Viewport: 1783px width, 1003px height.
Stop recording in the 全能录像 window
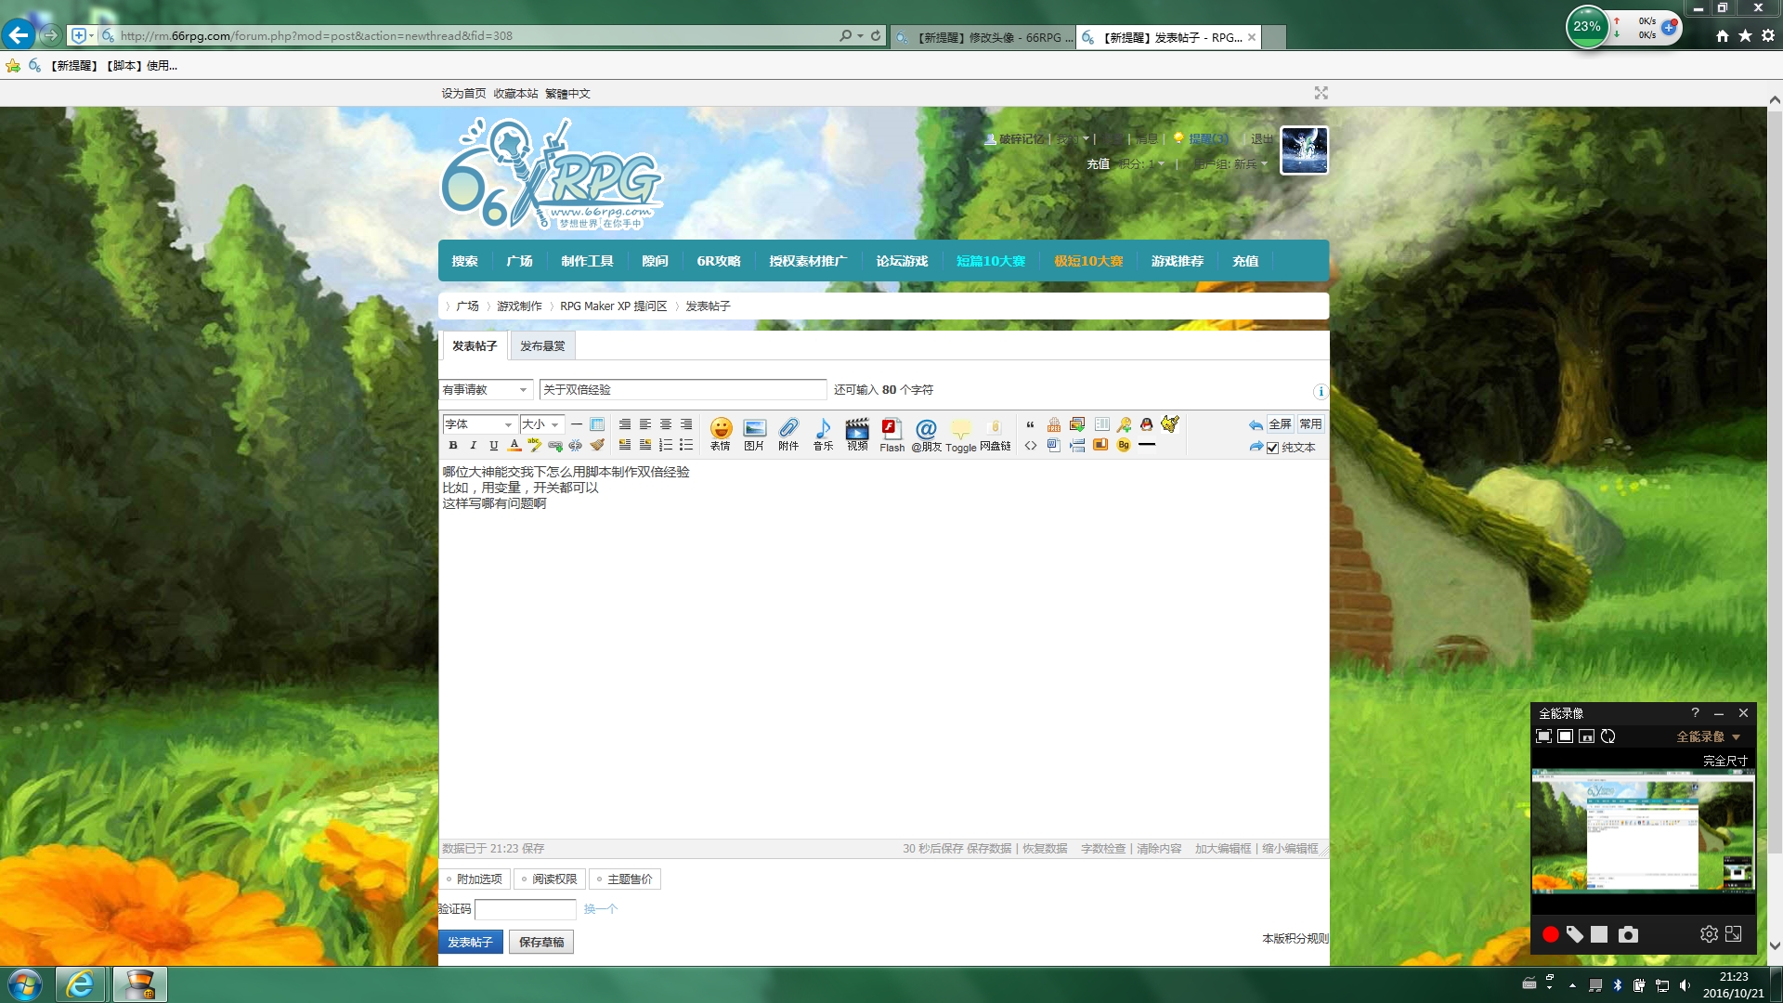[x=1598, y=934]
